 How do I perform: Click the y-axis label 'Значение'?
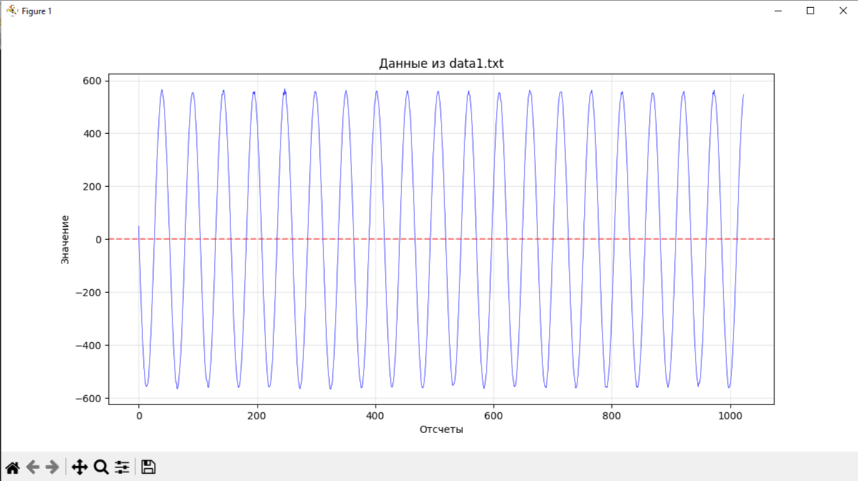tap(64, 240)
